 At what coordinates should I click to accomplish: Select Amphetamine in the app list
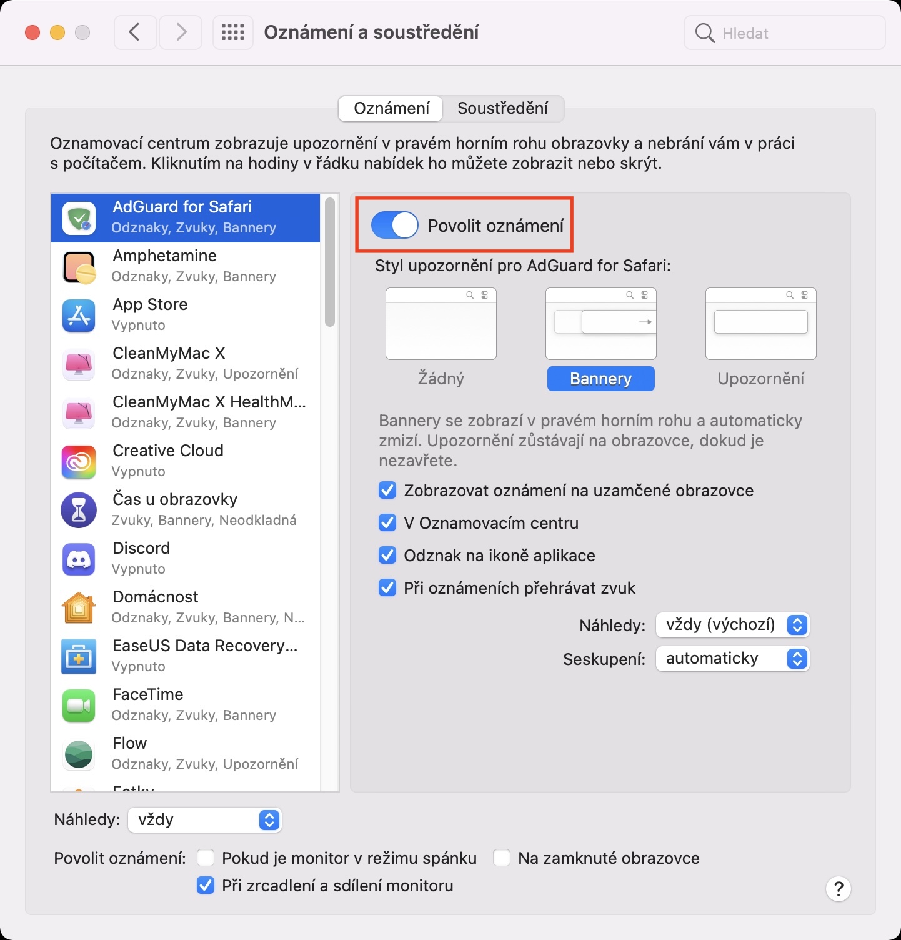click(186, 267)
